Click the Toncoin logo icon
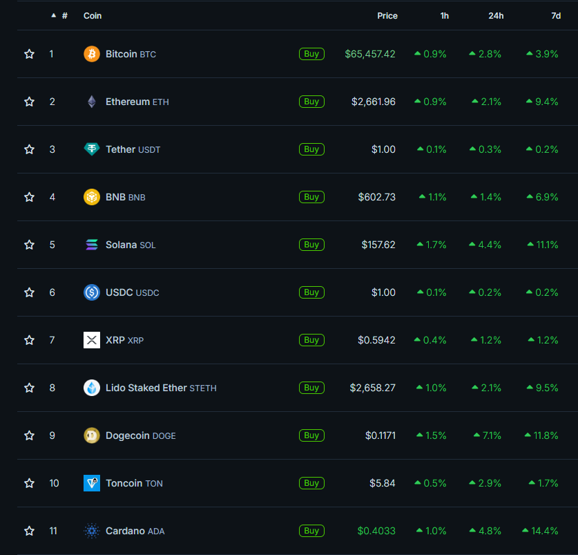 click(x=92, y=483)
